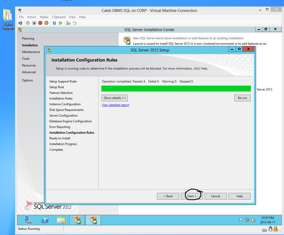This screenshot has width=284, height=235.
Task: Click New SQL Server stand-alone installation link
Action: coord(188,38)
